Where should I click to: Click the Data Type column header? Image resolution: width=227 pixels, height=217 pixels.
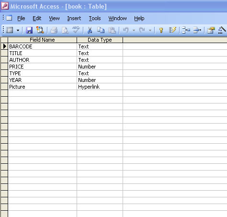click(x=100, y=40)
